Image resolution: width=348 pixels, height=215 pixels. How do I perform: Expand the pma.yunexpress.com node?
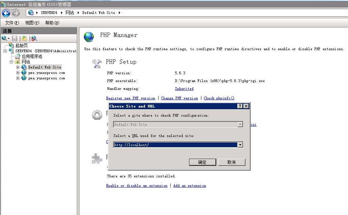pos(18,78)
